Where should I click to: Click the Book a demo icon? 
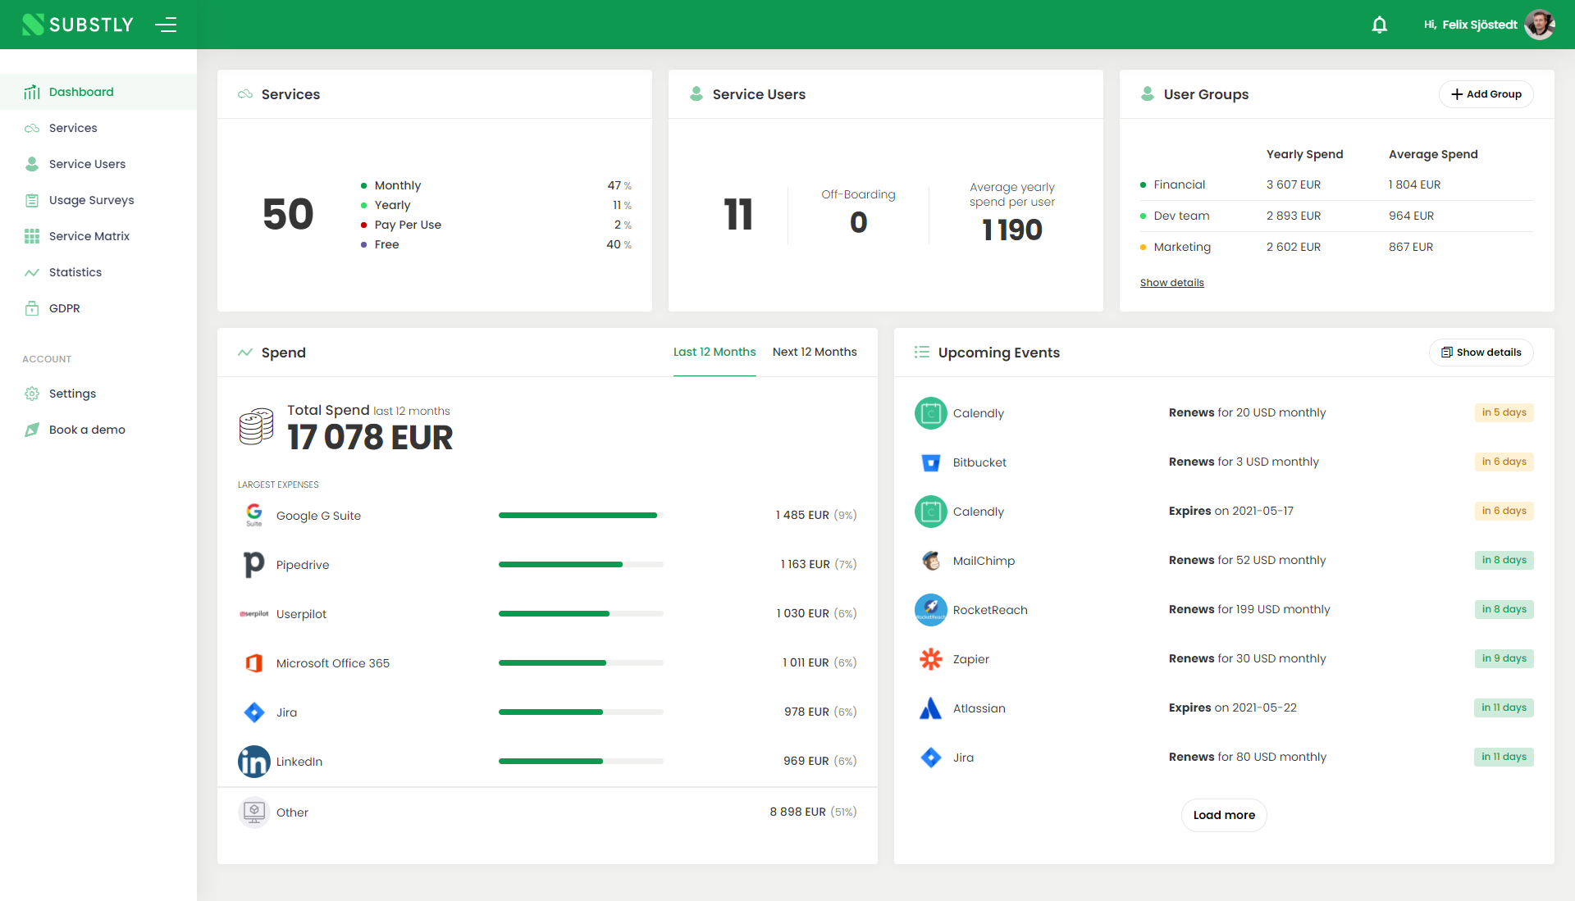pyautogui.click(x=32, y=430)
